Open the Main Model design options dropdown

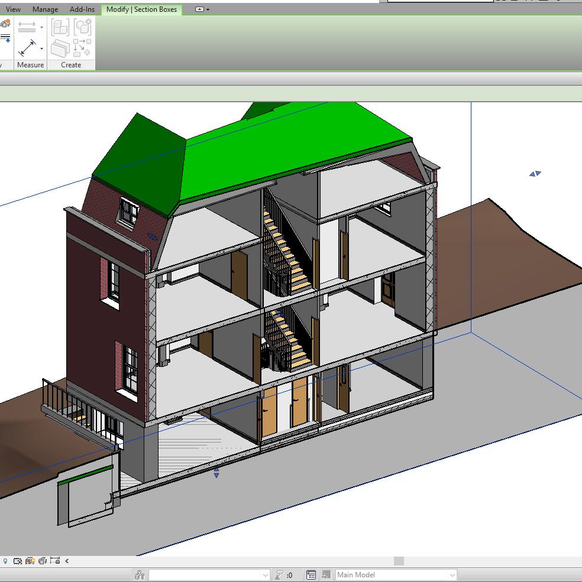tap(396, 575)
